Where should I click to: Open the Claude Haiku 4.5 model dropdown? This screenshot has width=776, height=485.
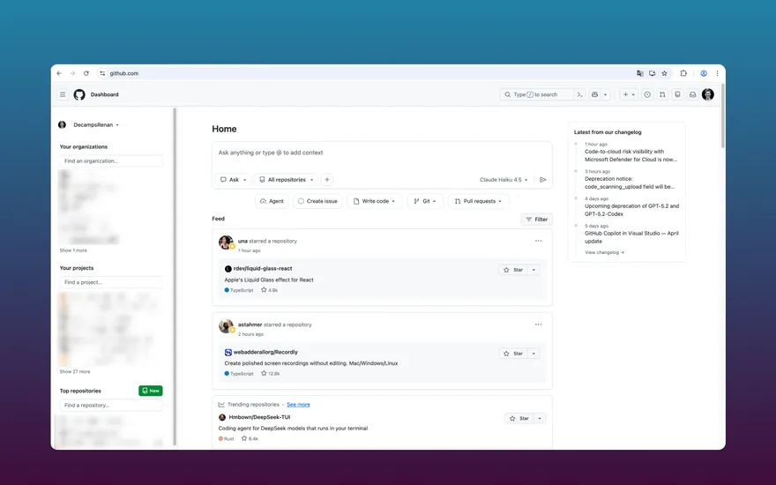coord(504,180)
